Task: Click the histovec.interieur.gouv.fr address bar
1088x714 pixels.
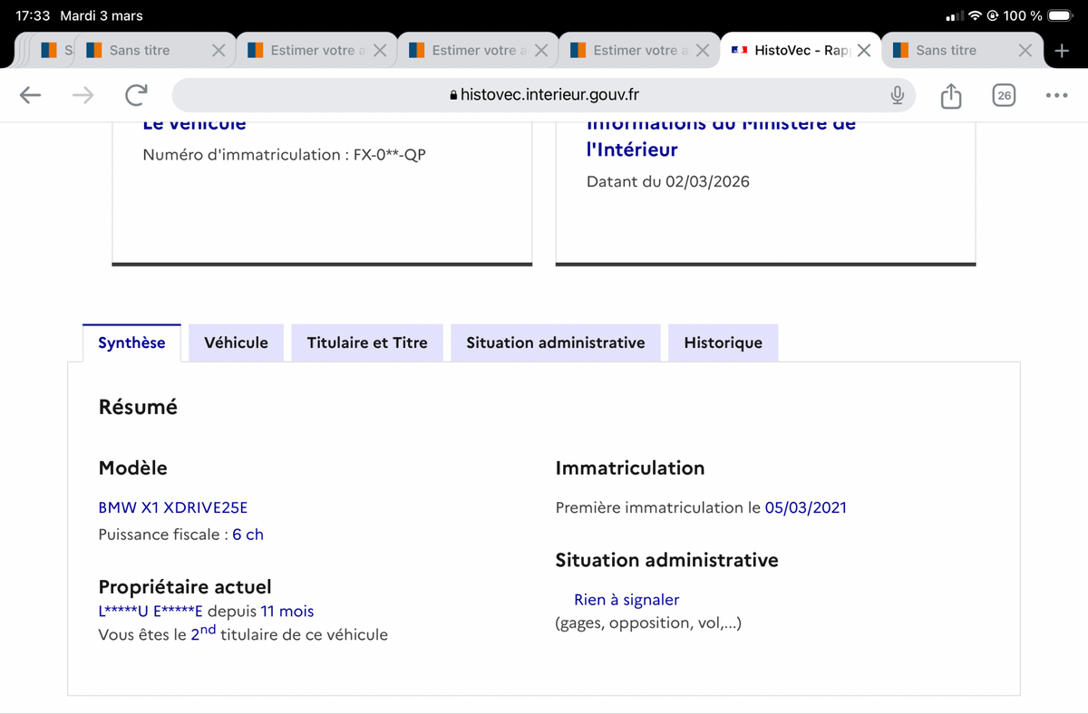Action: click(544, 95)
